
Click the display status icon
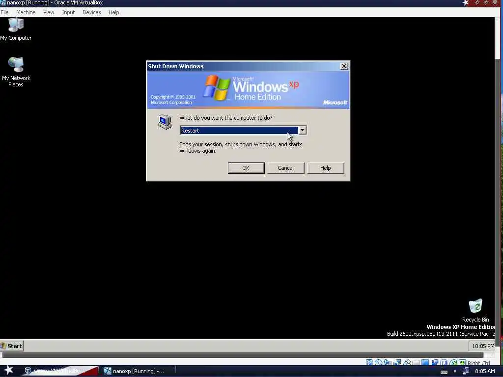pos(425,363)
